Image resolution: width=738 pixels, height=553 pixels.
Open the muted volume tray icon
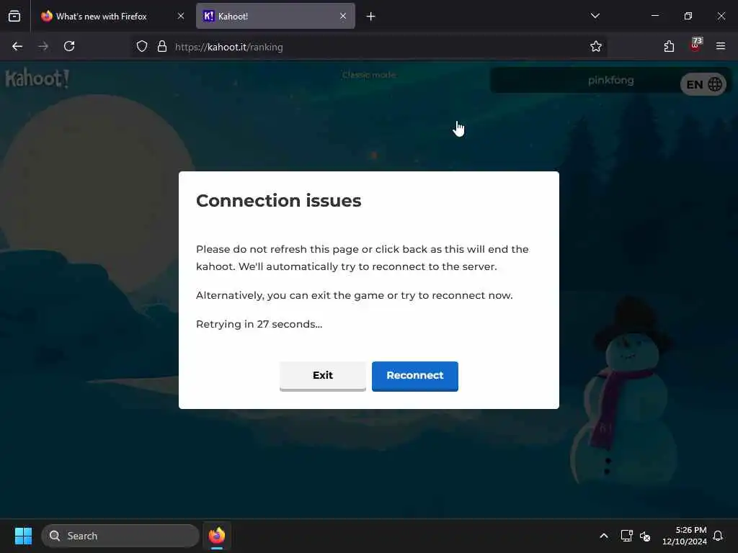coord(645,536)
